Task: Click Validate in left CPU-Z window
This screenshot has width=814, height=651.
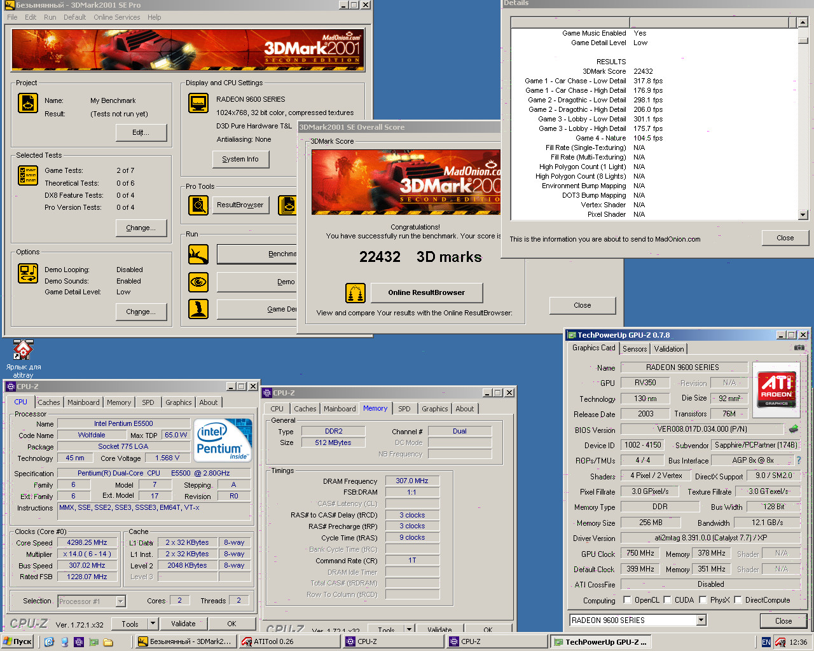Action: [x=183, y=624]
